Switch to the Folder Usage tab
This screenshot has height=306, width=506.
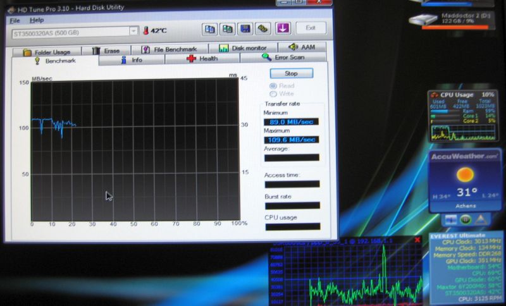point(47,52)
